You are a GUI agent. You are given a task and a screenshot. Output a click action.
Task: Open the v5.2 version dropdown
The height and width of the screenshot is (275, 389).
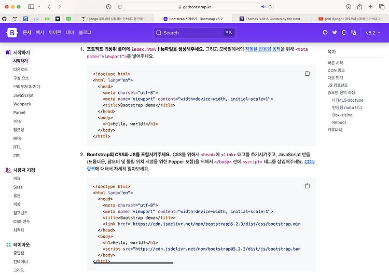(x=373, y=33)
